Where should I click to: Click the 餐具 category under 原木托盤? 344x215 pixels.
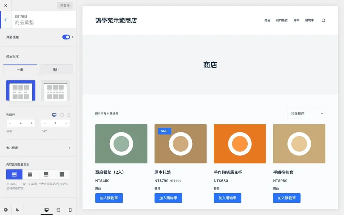point(157,188)
